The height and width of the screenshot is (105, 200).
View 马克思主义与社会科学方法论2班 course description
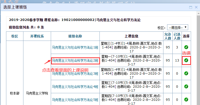(75, 61)
